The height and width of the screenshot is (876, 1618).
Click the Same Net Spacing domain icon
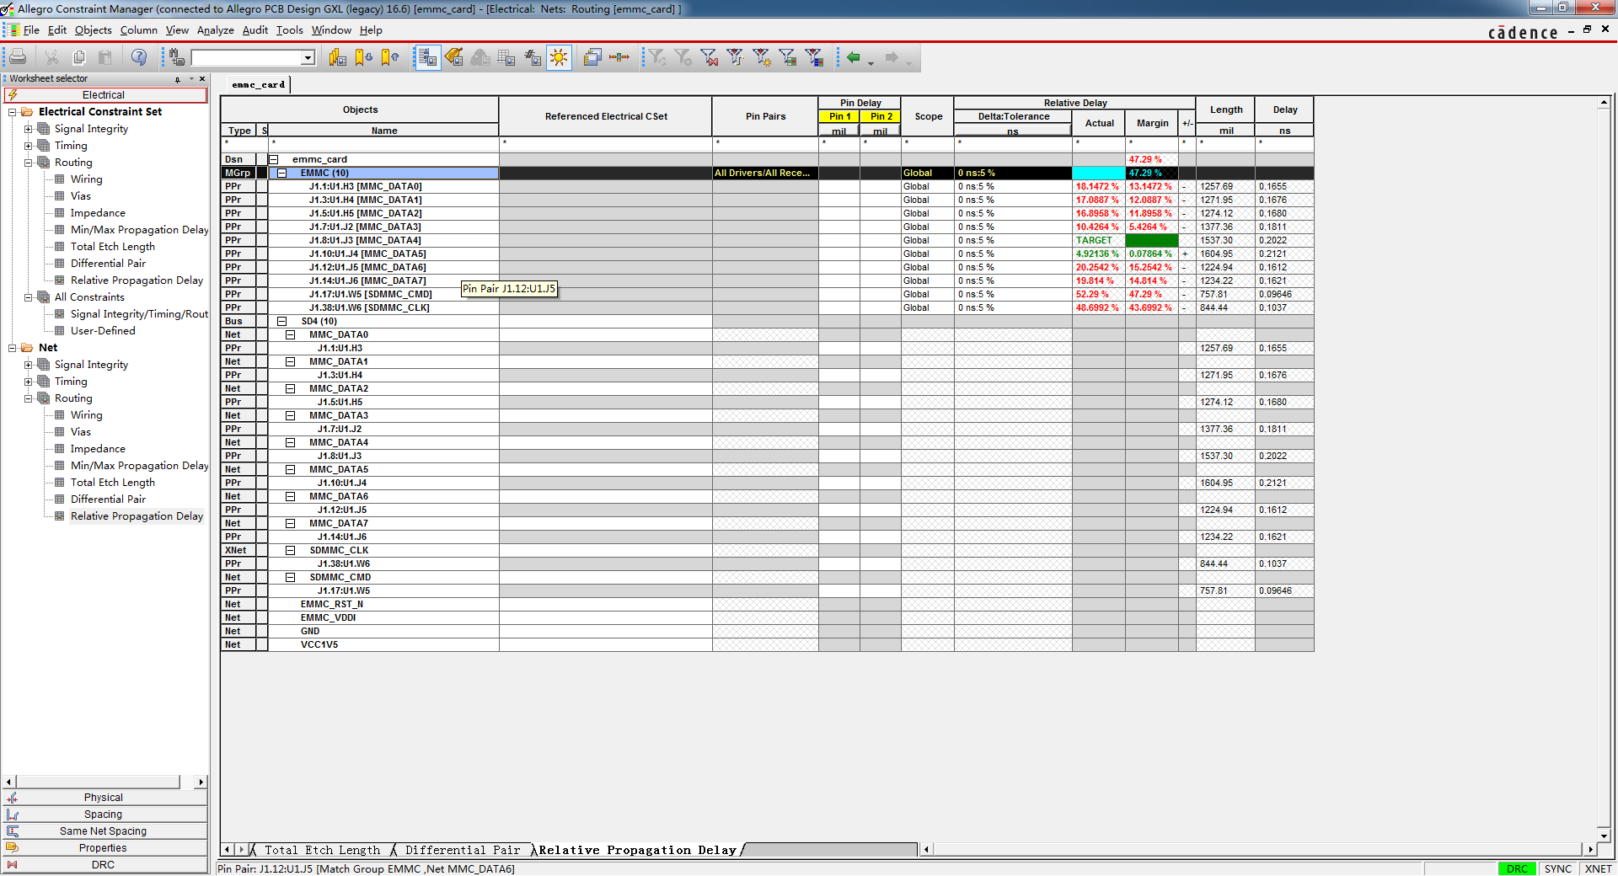(12, 831)
